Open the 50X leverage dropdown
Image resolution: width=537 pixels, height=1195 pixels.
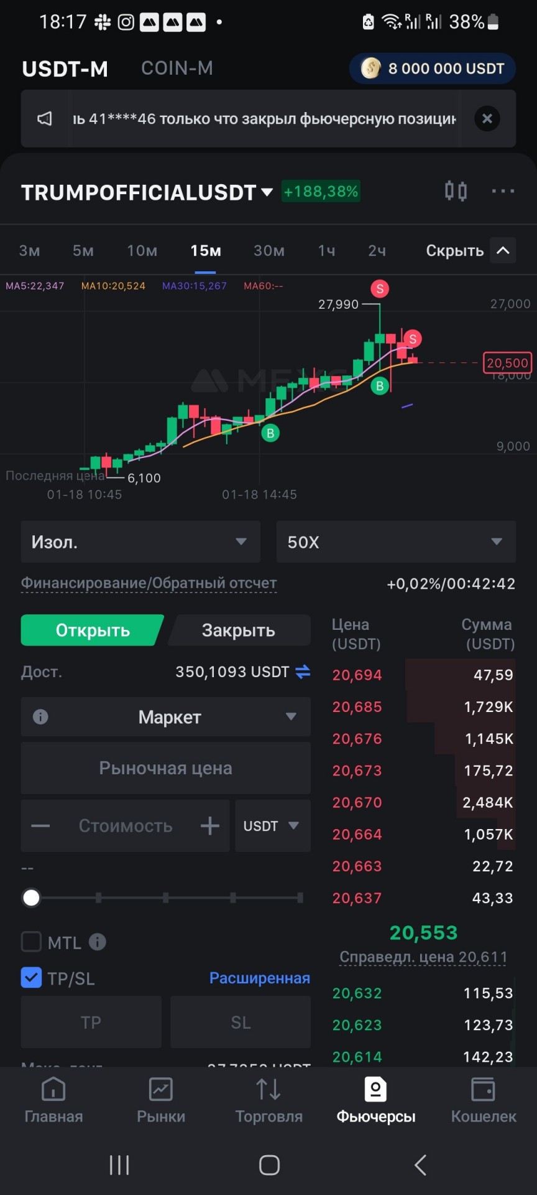(396, 542)
